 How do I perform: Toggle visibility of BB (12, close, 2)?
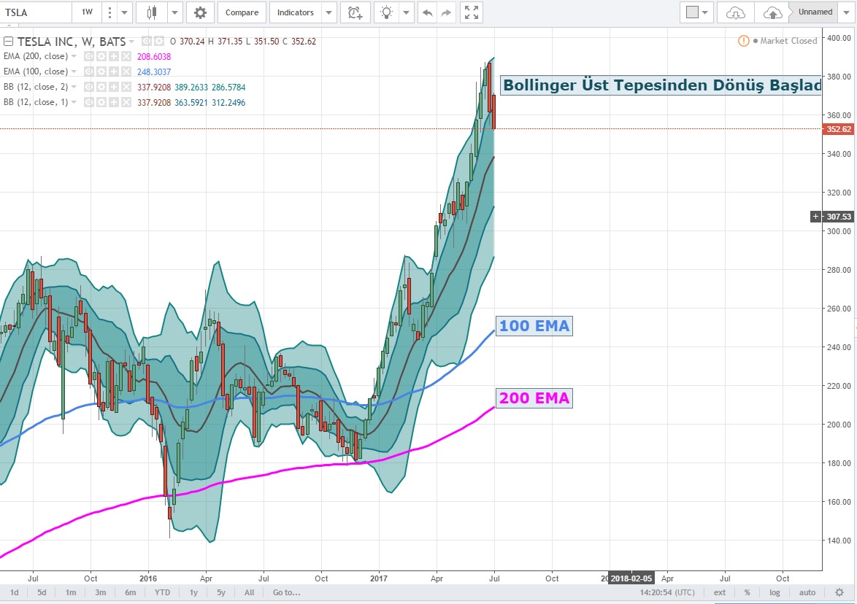pos(88,87)
